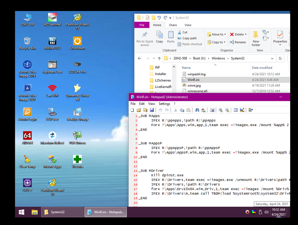The width and height of the screenshot is (298, 225).
Task: Select AIDA64 desktop icon
Action: tap(27, 138)
